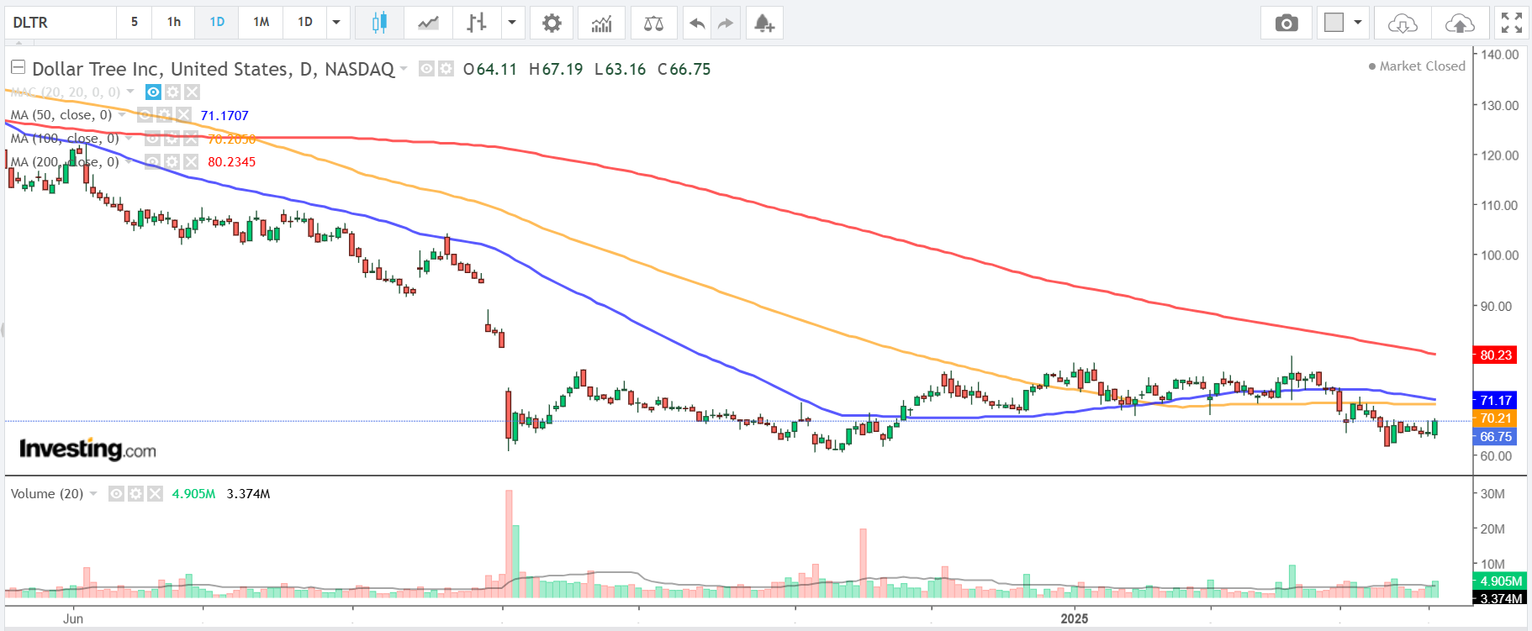Collapse the indicator legend with minus box
This screenshot has height=631, width=1532.
18,67
